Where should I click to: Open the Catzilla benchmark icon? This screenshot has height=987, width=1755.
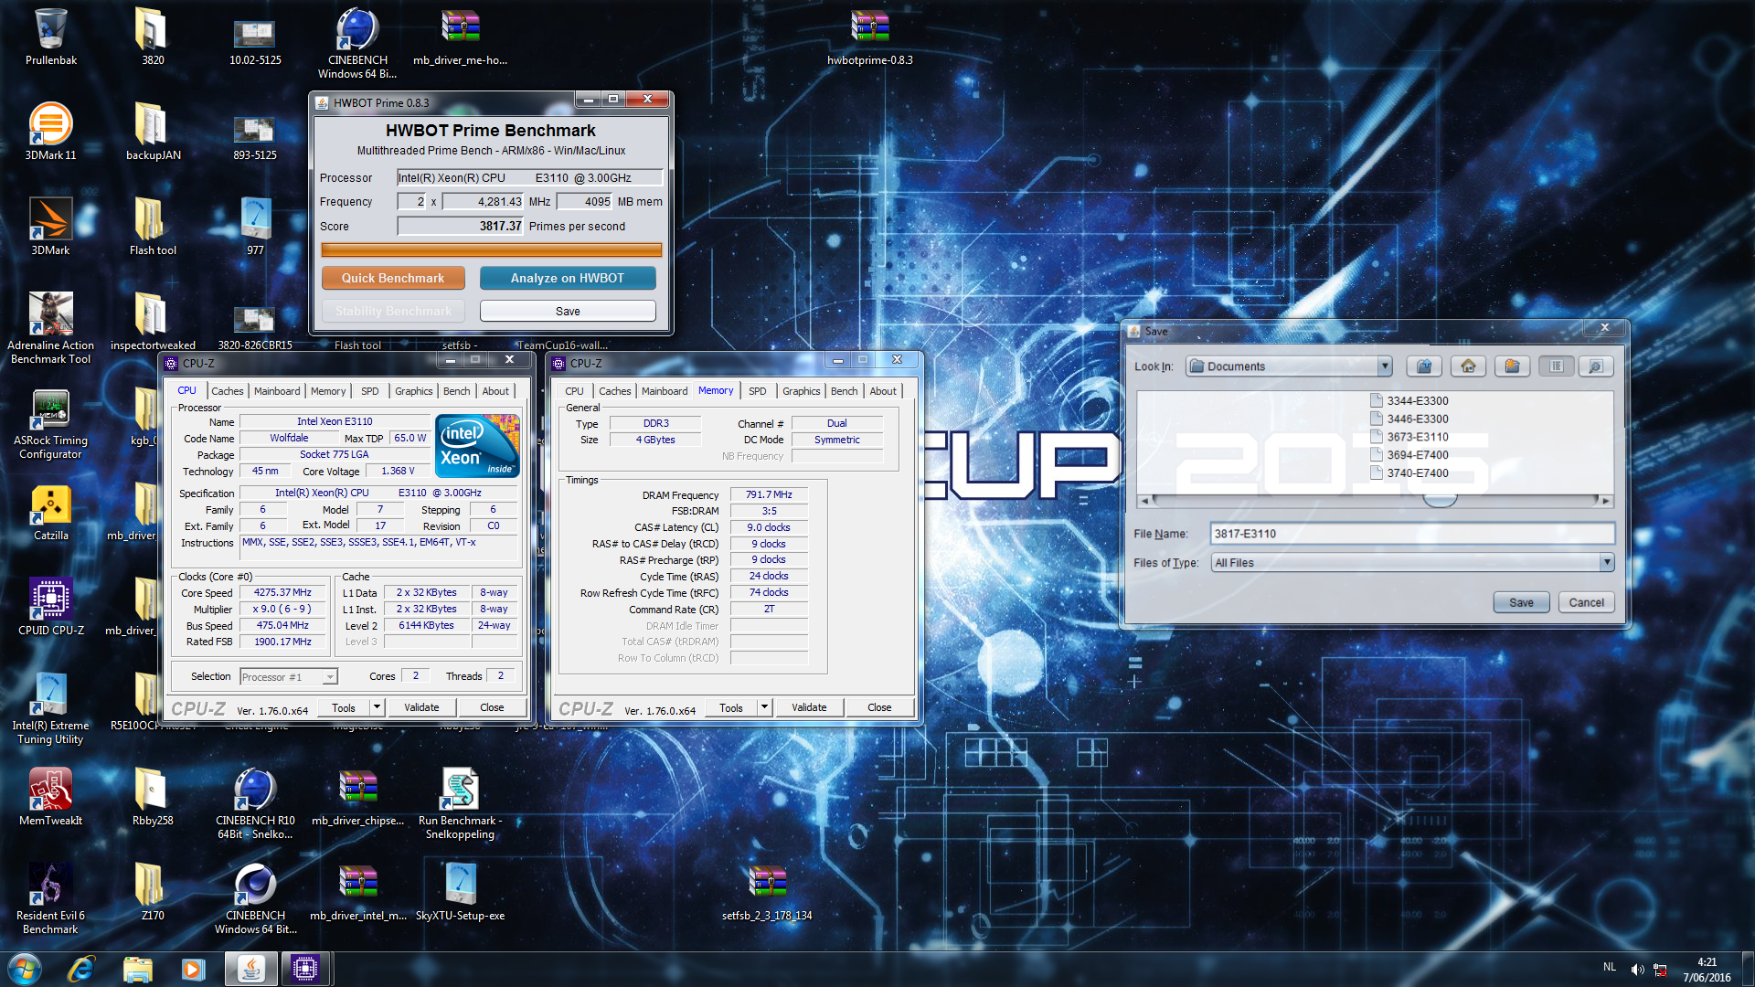(50, 512)
